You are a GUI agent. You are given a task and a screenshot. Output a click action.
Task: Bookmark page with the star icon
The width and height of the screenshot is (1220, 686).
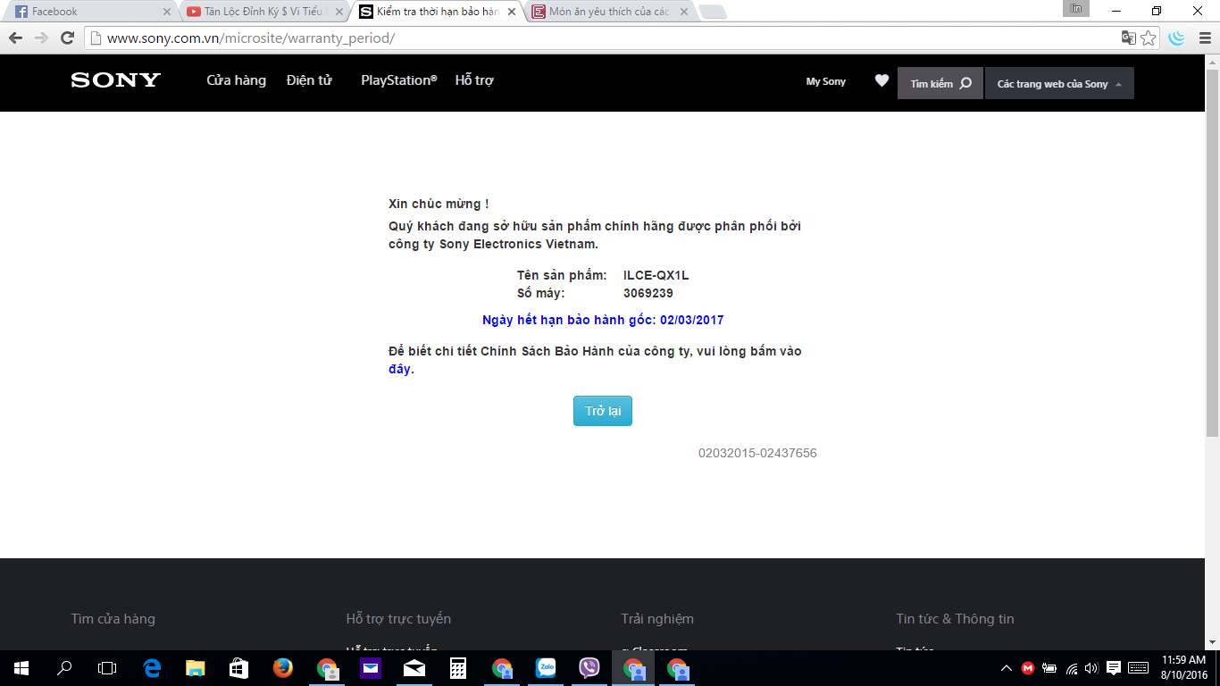[1149, 38]
